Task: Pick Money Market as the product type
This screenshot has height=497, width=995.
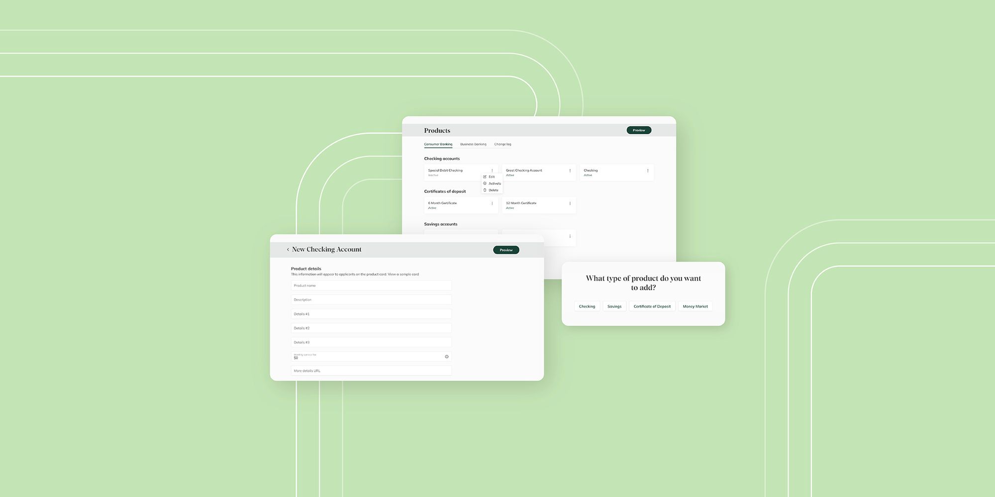Action: tap(695, 306)
